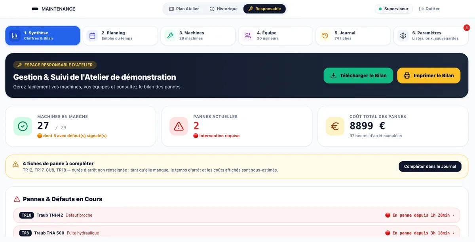Click the TR8 machine tag
The width and height of the screenshot is (475, 242).
click(x=25, y=233)
